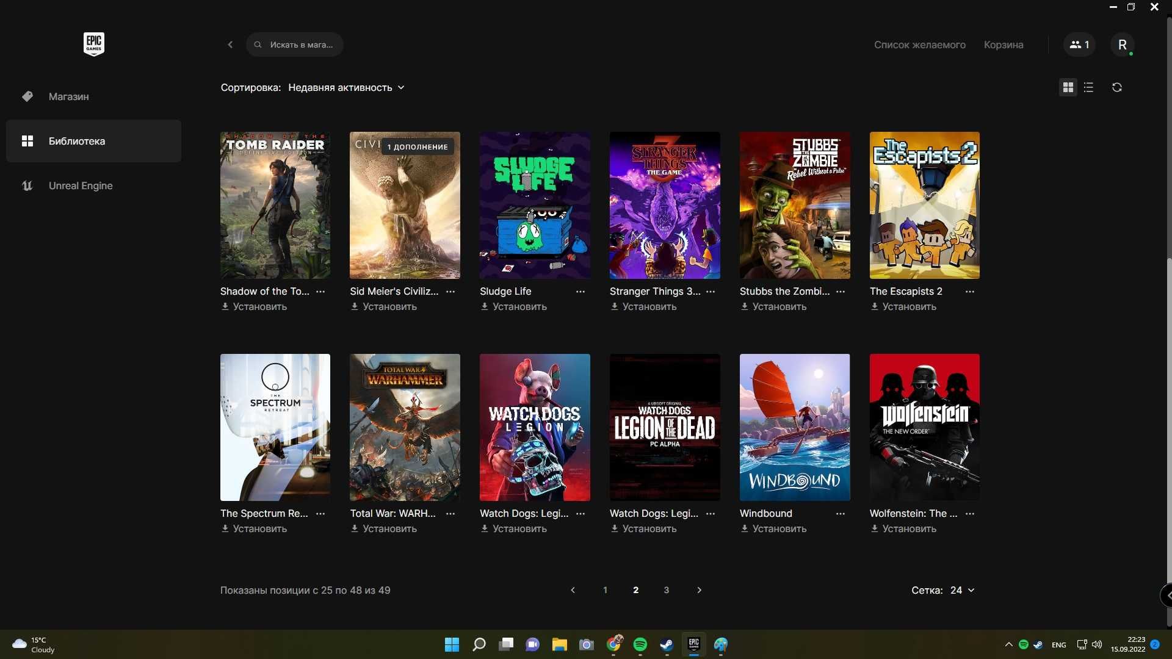The image size is (1172, 659).
Task: Open options menu for Wolfenstein: The New Order
Action: pos(970,514)
